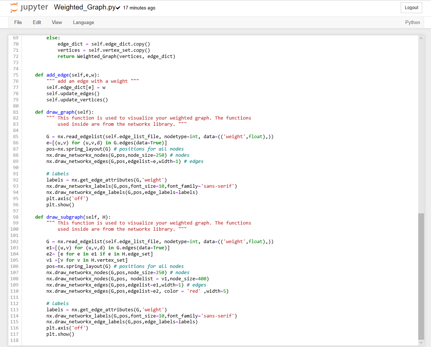This screenshot has width=431, height=347.
Task: Click the 'plt.show()' on line 96
Action: tap(60, 205)
